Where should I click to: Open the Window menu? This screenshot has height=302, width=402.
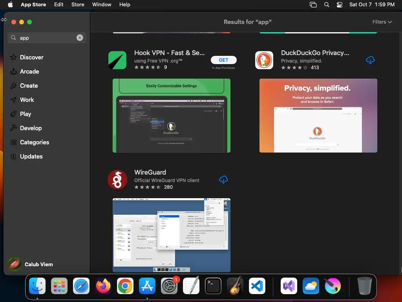pyautogui.click(x=102, y=4)
